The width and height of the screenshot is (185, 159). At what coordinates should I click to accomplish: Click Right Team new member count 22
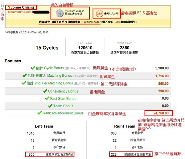point(115,140)
